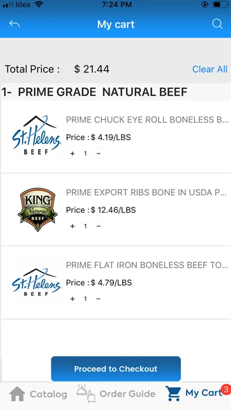The width and height of the screenshot is (231, 410).
Task: Tap the King Natural Beef logo
Action: tap(38, 210)
